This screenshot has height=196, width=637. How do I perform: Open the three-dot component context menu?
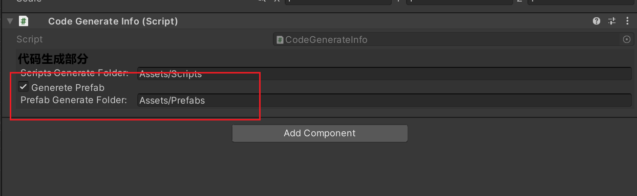[x=628, y=21]
